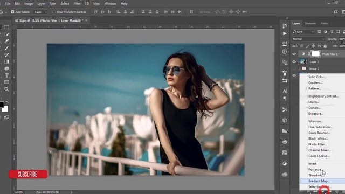Image resolution: width=345 pixels, height=194 pixels.
Task: Open the Character panel 'A|' icon
Action: pyautogui.click(x=285, y=91)
